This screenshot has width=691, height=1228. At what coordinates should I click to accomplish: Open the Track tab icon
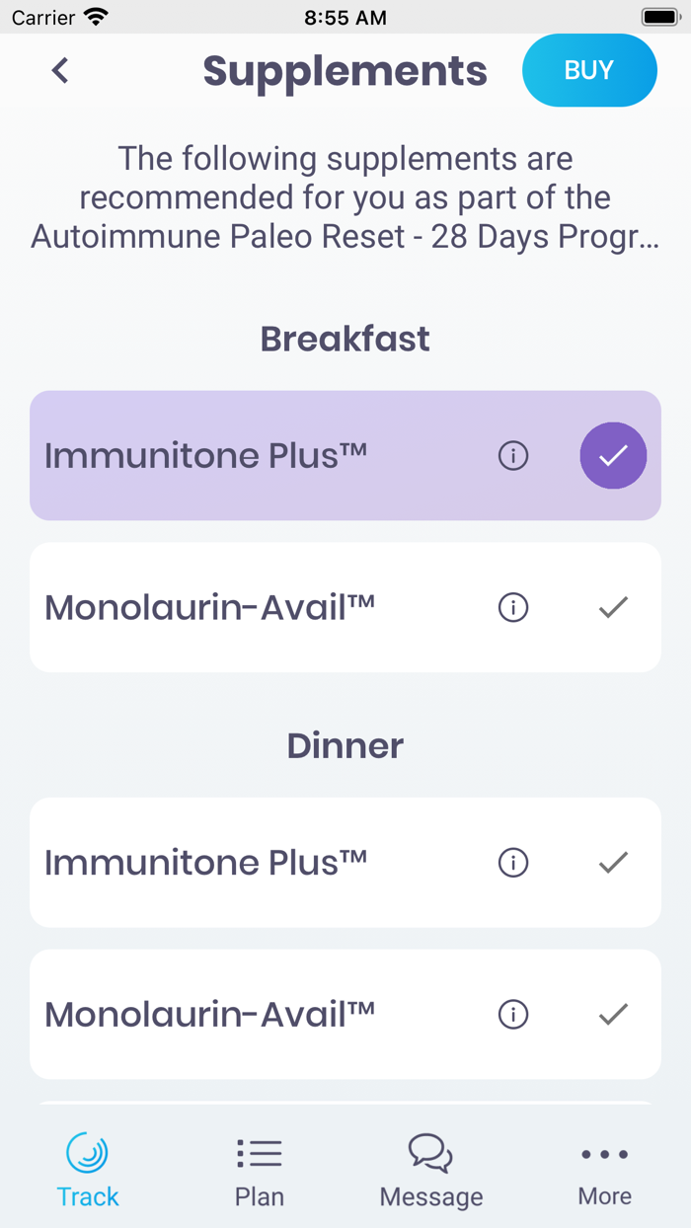(88, 1153)
